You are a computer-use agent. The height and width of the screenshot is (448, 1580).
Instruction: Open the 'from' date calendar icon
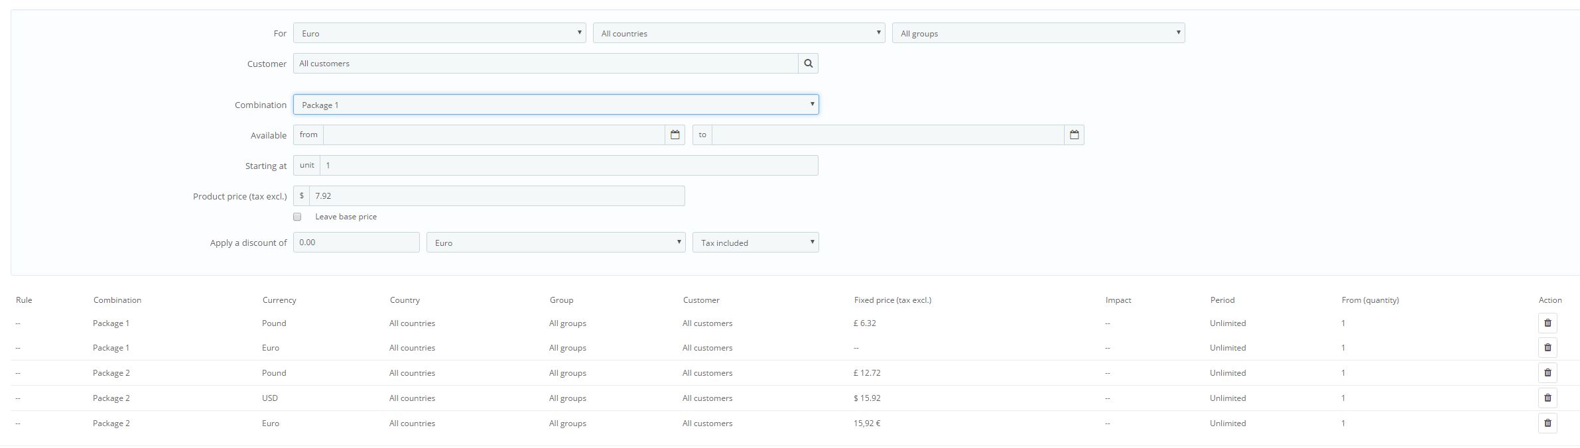pyautogui.click(x=675, y=135)
